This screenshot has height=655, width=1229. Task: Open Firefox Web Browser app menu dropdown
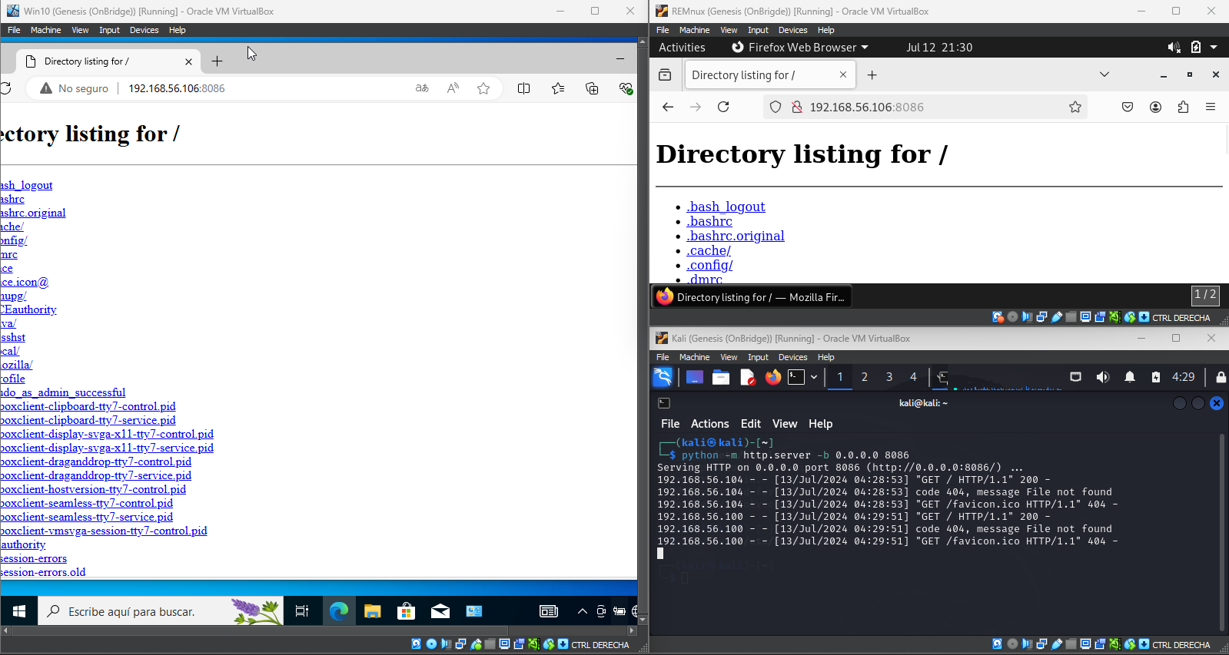click(800, 47)
